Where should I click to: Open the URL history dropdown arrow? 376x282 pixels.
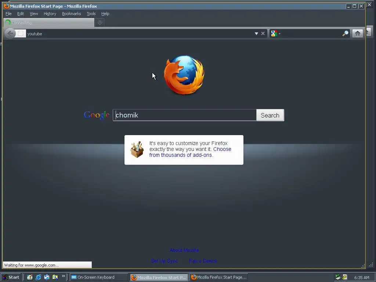(256, 33)
